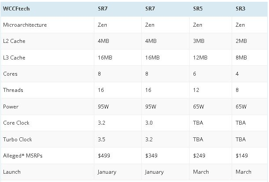Click the SR3 column header

(240, 8)
